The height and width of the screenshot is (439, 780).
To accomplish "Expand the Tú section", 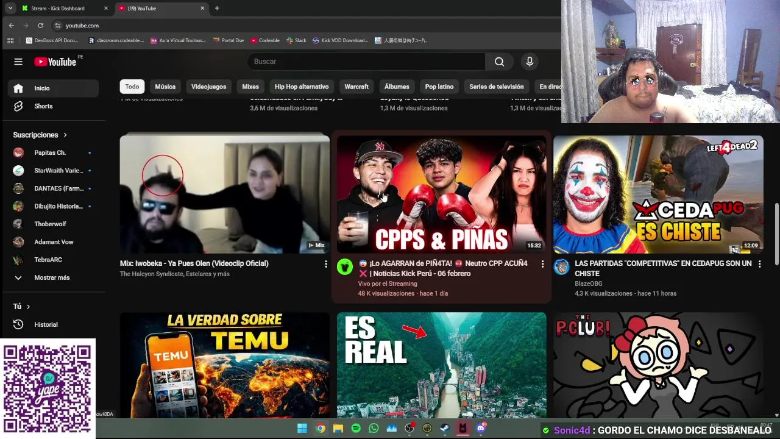I will 21,307.
